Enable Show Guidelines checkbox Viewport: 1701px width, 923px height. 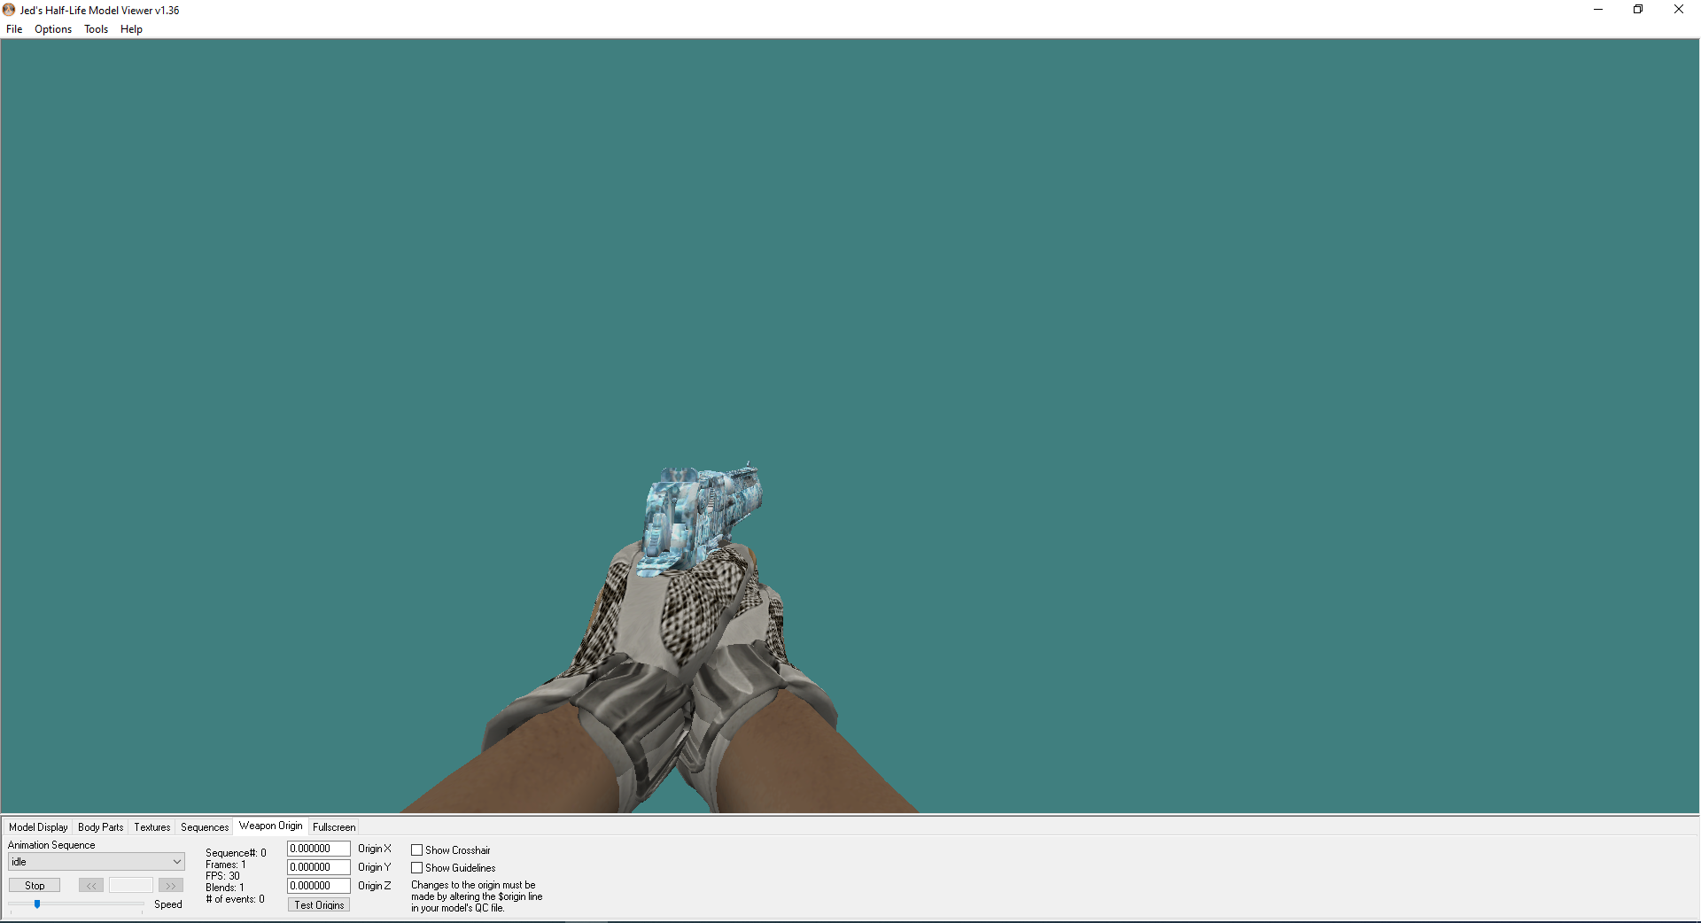click(416, 868)
